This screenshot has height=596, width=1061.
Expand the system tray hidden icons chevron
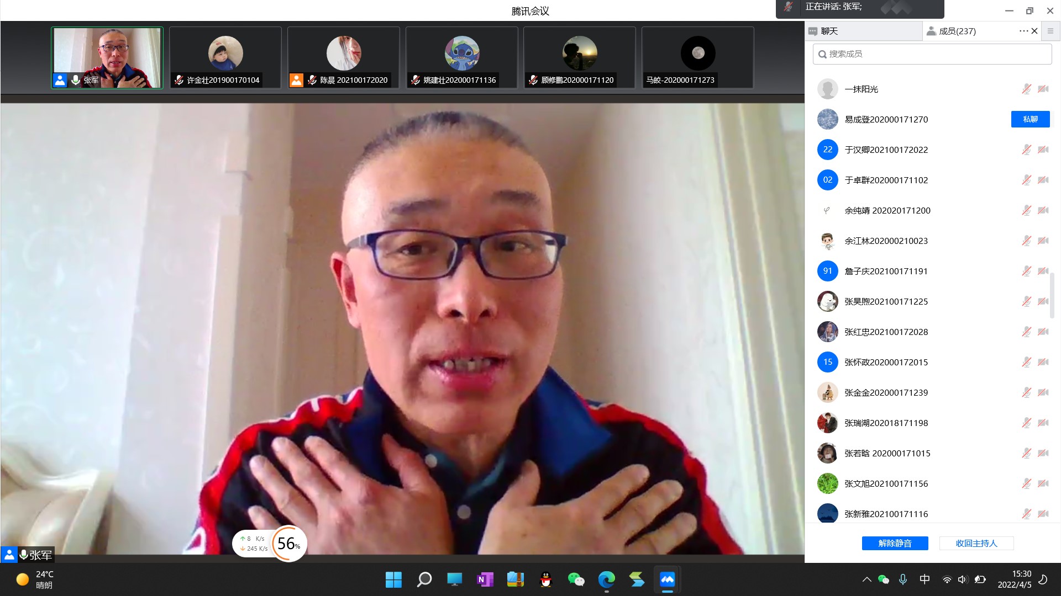pos(866,579)
